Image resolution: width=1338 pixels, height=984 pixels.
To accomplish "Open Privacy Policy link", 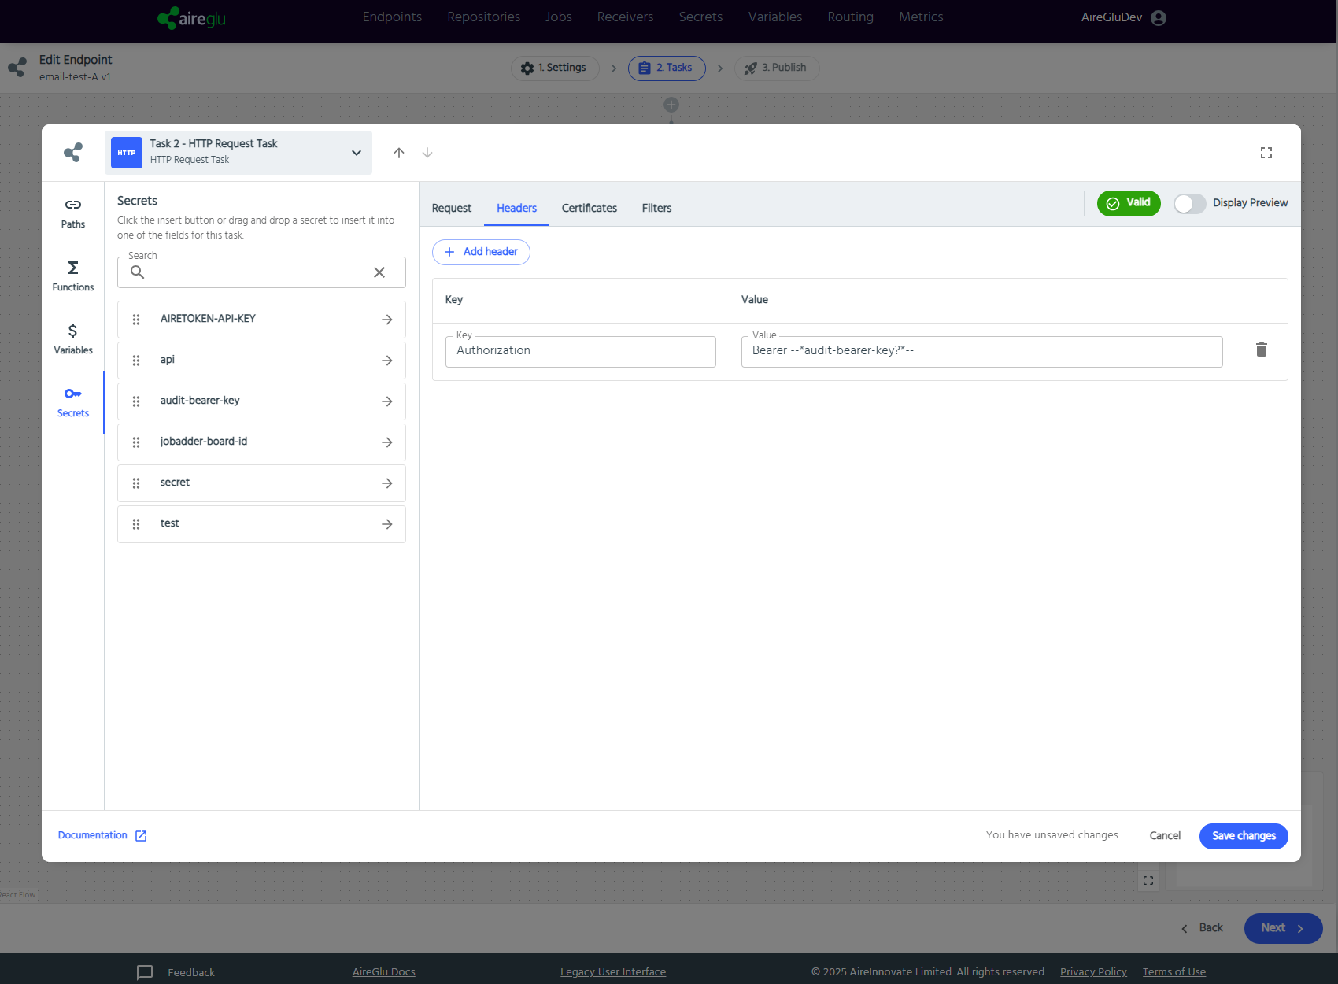I will [1093, 972].
